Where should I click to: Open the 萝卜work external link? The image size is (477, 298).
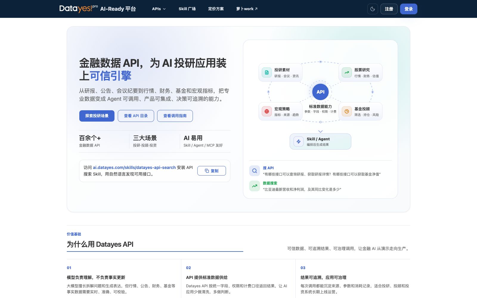tap(247, 9)
